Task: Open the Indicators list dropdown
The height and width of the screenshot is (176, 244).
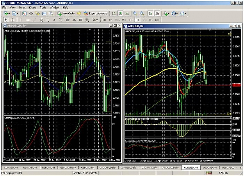Action: click(166, 14)
